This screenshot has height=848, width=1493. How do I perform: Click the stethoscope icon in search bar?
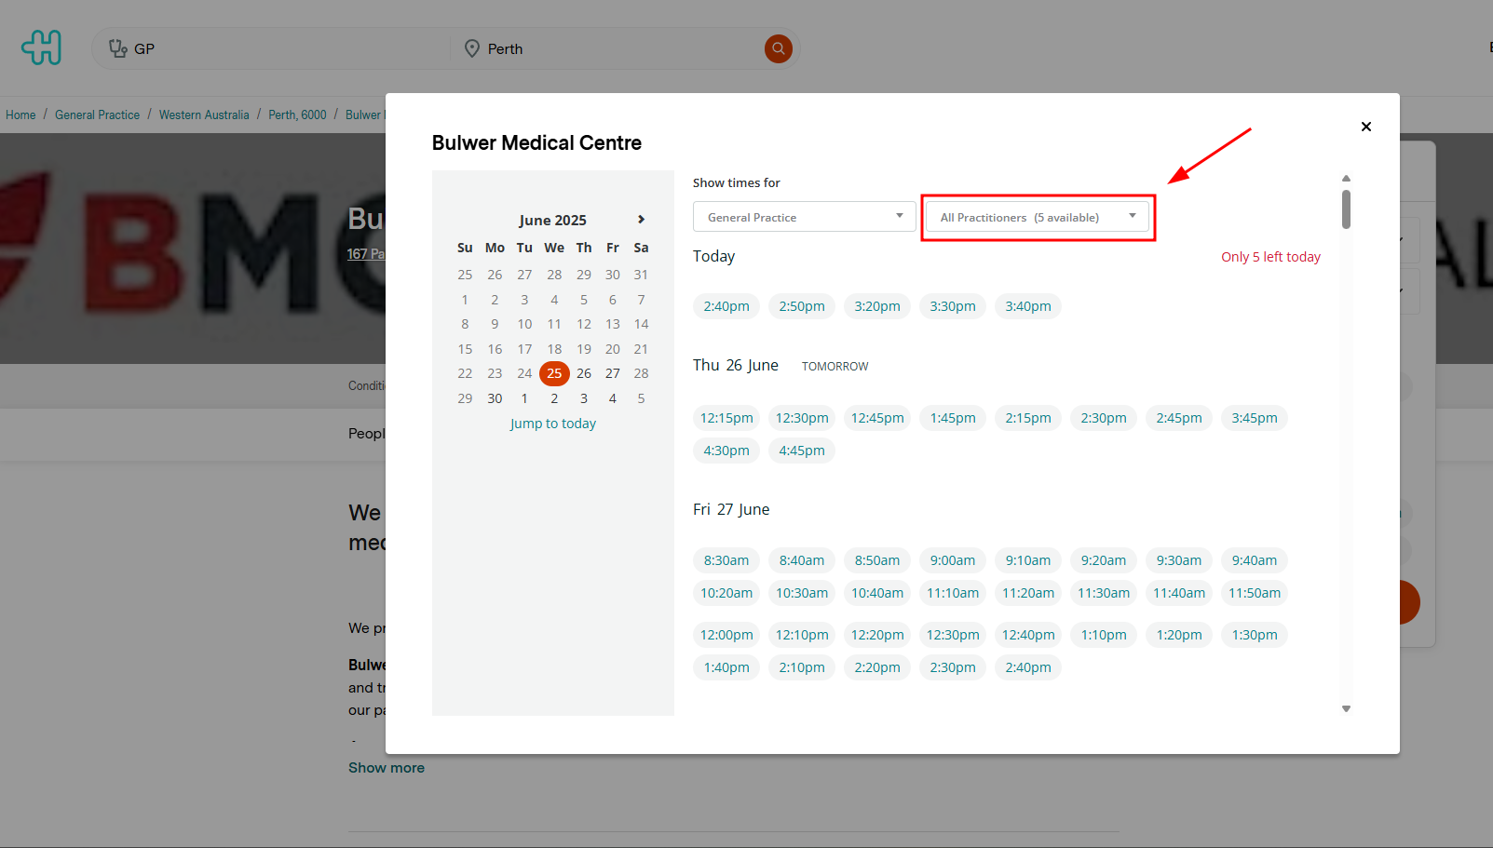(x=117, y=48)
